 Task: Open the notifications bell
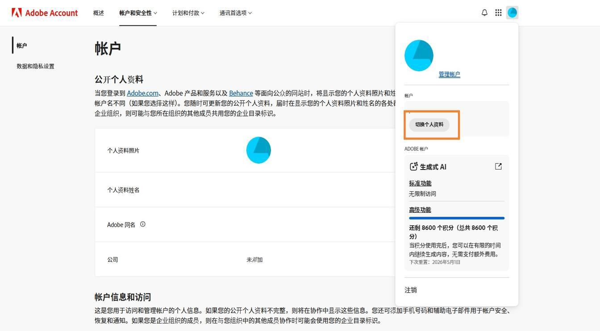point(484,13)
